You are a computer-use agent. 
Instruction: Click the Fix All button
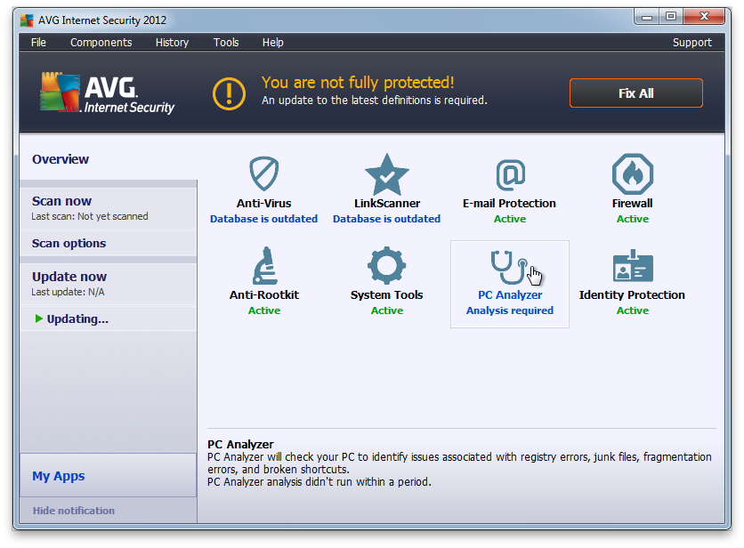635,93
